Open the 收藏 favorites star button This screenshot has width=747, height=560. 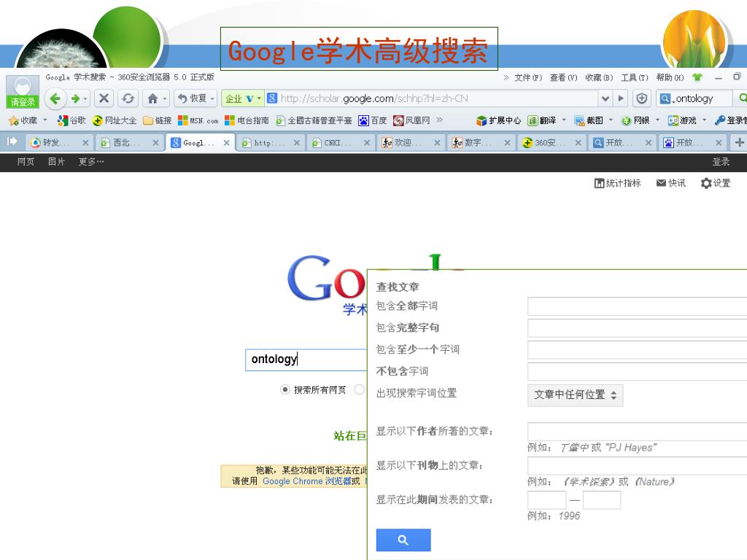23,120
